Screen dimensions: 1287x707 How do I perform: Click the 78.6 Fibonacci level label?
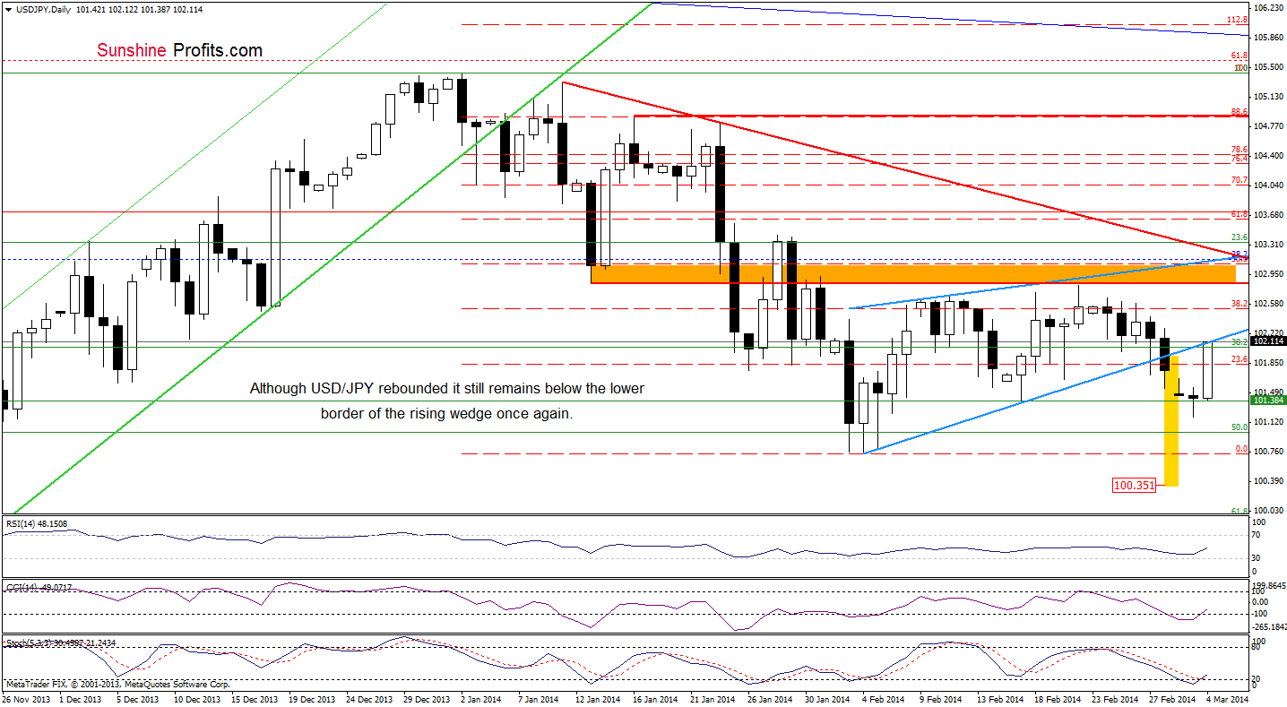(x=1239, y=150)
